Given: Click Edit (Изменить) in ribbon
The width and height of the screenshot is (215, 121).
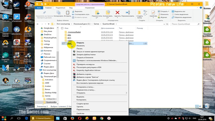Looking at the screenshot, I should click(163, 14).
